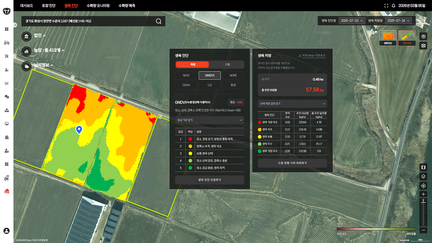Click the 처방 Map 다운로드 link

[x=312, y=55]
